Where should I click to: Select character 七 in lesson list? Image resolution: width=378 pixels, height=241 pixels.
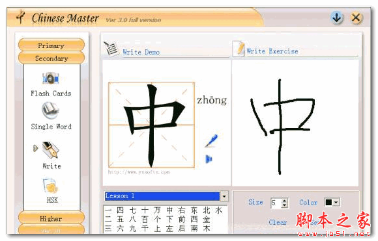[132, 210]
